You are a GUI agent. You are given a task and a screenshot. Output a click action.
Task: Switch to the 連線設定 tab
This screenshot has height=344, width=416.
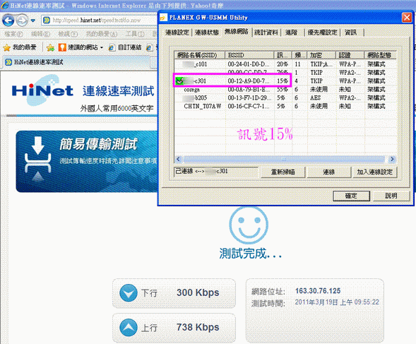click(x=177, y=32)
